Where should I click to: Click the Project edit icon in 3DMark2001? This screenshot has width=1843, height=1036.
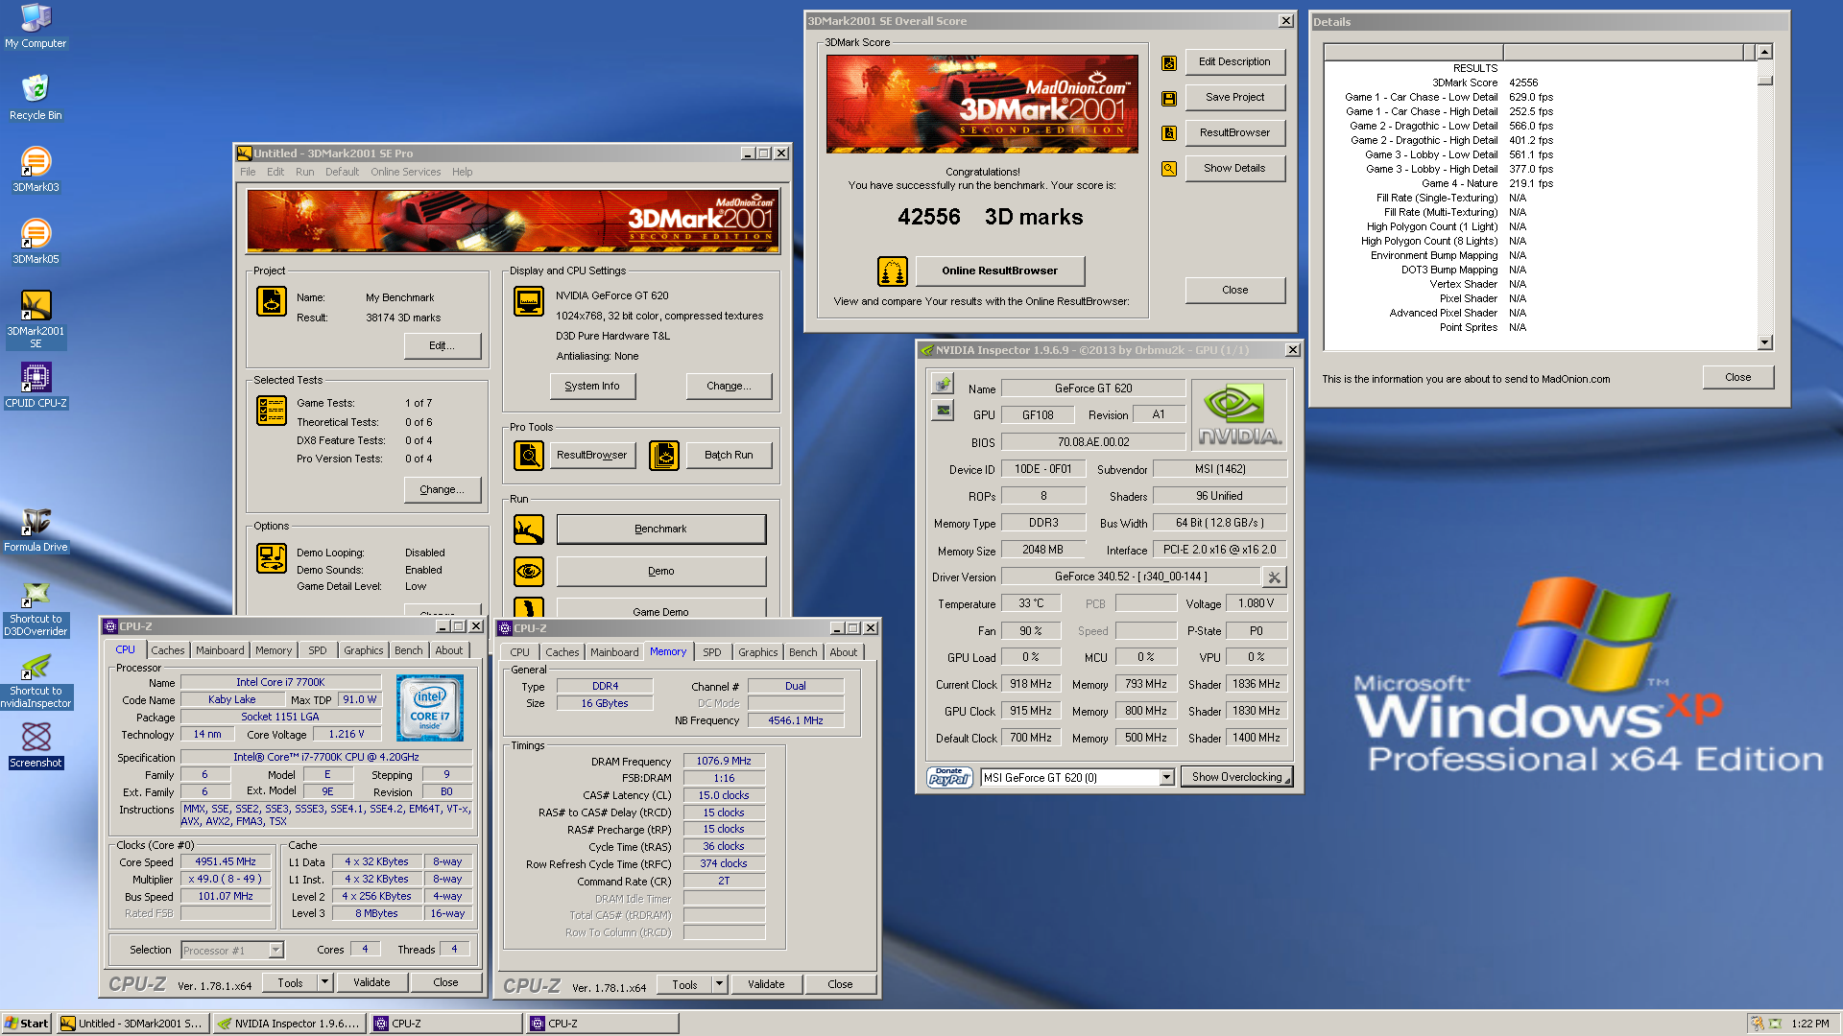coord(272,301)
